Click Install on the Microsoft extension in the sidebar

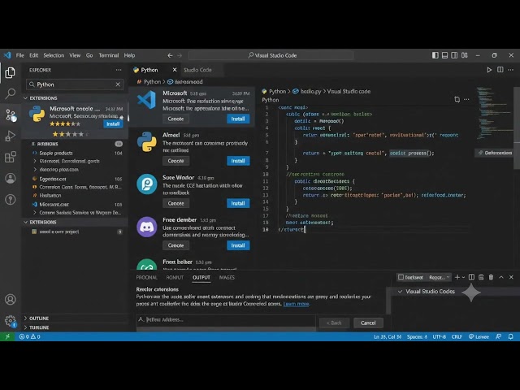point(113,123)
